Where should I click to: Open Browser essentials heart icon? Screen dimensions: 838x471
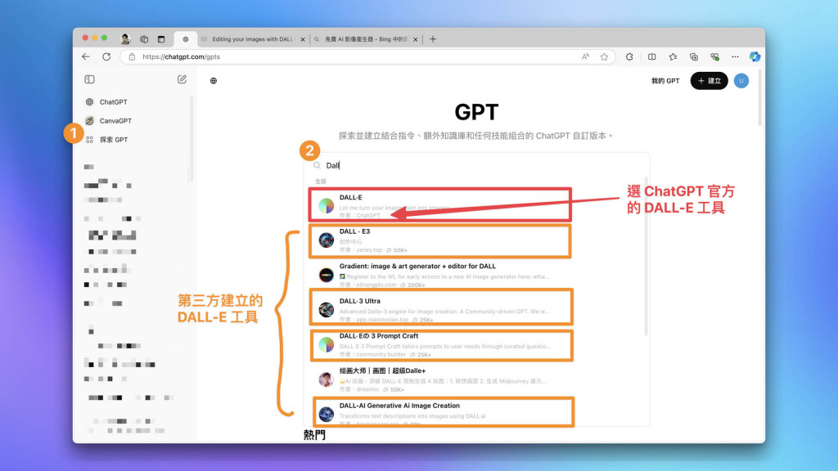tap(714, 56)
